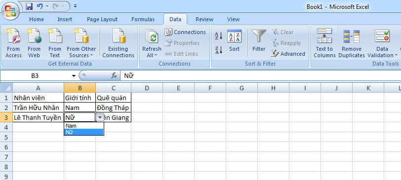Viewport: 401px width, 180px height.
Task: Undo the last action
Action: 40,6
